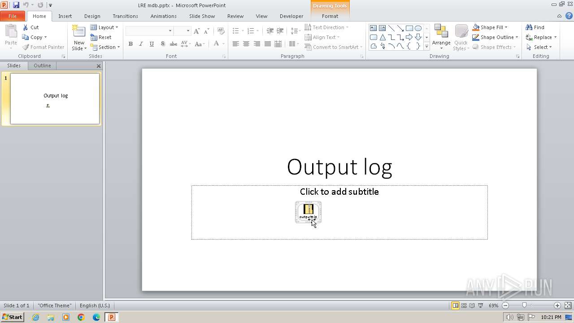Select the Rectangle shape in gallery
This screenshot has height=323, width=574.
click(409, 28)
